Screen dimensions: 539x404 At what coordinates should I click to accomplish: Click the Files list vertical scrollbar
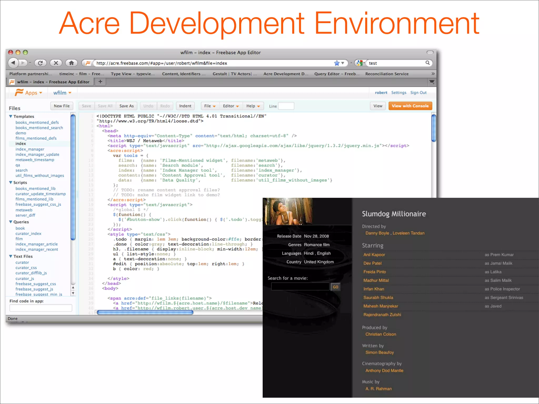pyautogui.click(x=73, y=177)
